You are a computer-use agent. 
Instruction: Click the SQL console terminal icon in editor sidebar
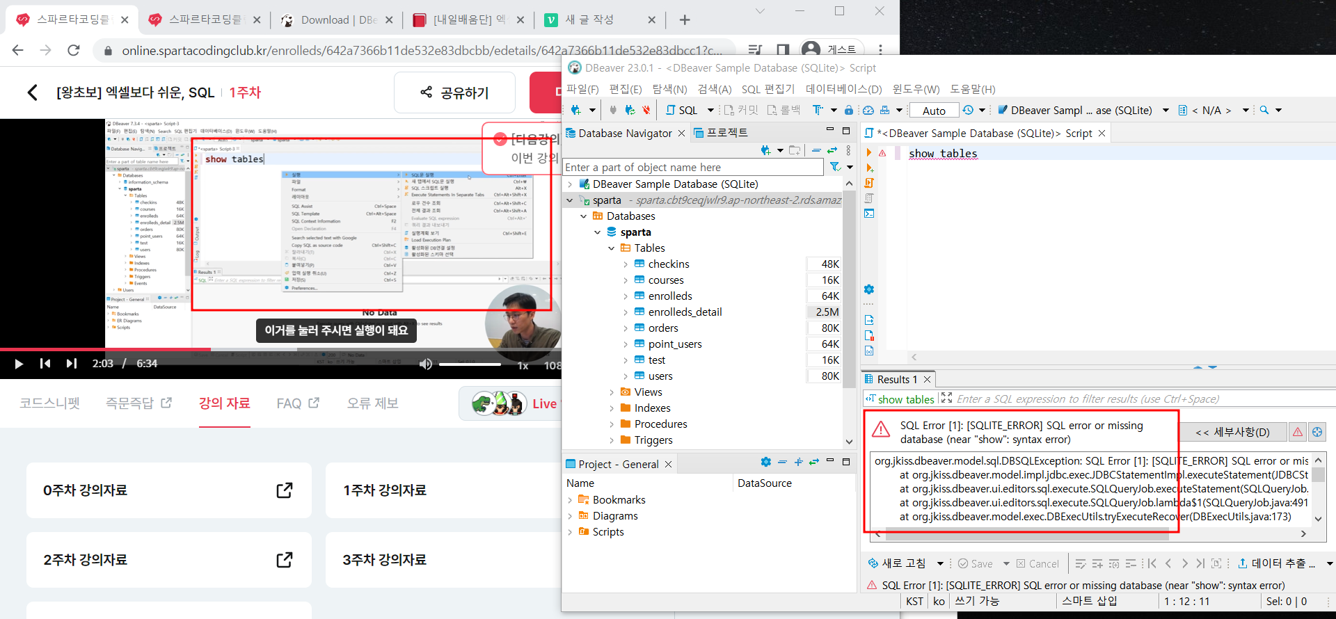pyautogui.click(x=869, y=214)
